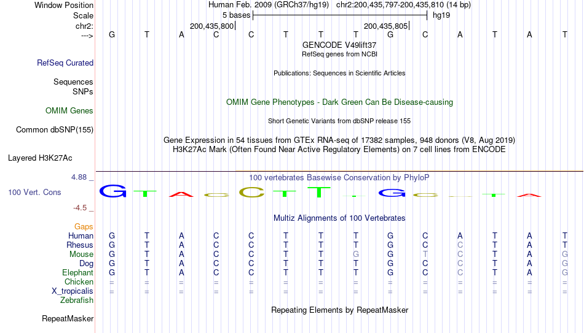Image resolution: width=584 pixels, height=333 pixels.
Task: Click the GENCODE V49lift37 track title
Action: coord(339,45)
